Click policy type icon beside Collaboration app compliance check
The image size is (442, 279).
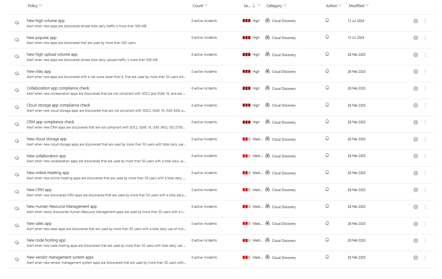pyautogui.click(x=17, y=90)
